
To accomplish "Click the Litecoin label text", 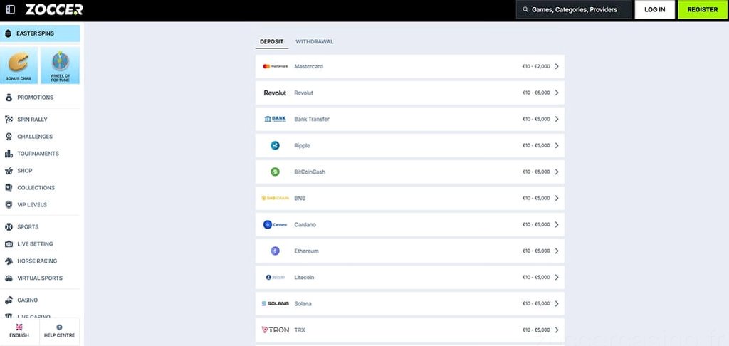I will click(304, 277).
